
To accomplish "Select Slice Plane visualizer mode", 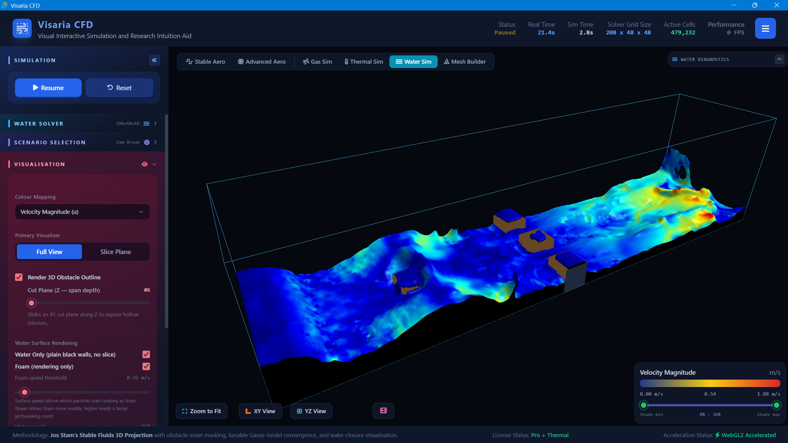I will (x=116, y=252).
